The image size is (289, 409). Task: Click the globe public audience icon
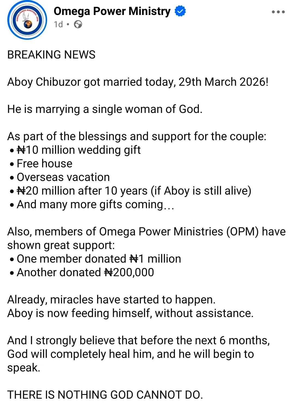point(78,24)
